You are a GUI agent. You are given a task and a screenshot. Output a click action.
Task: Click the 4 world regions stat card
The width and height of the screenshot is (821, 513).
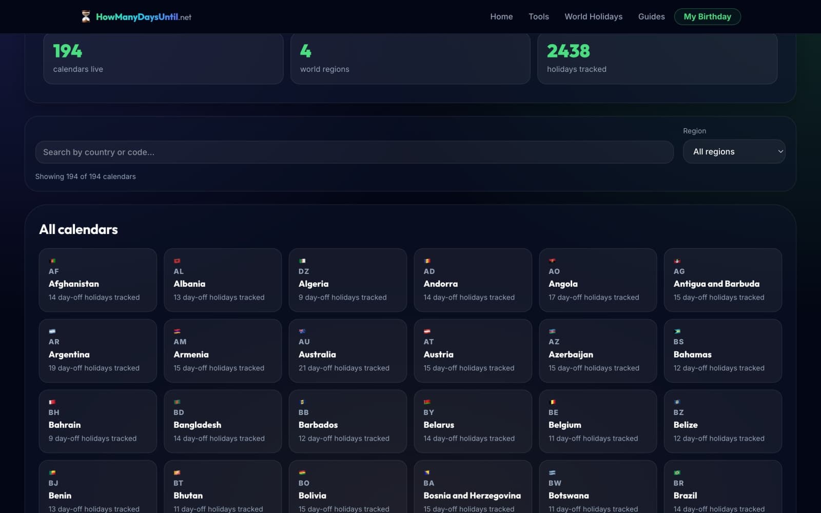click(x=410, y=58)
